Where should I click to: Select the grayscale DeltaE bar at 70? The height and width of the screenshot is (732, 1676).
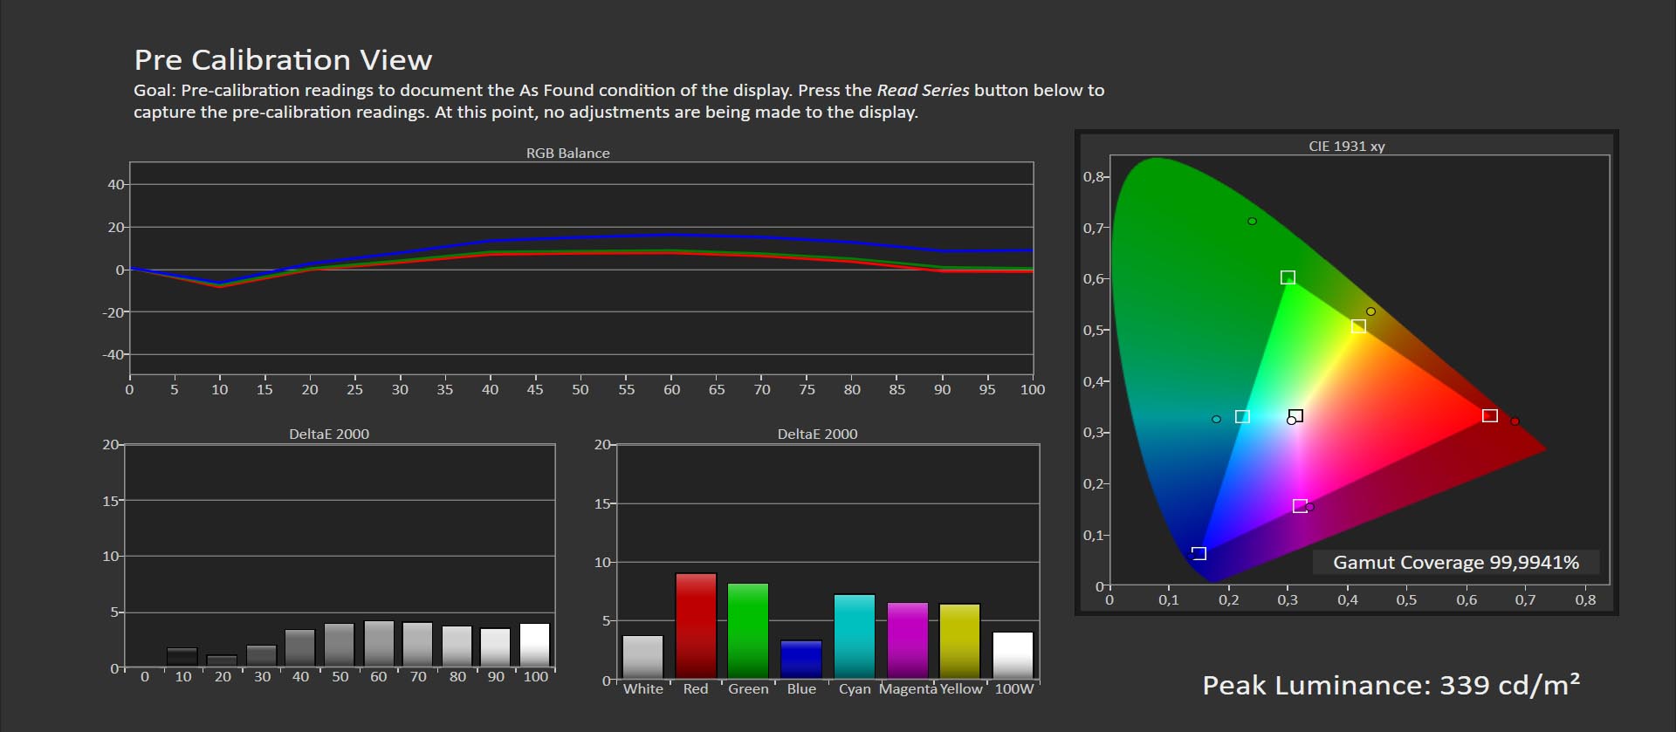tap(417, 645)
